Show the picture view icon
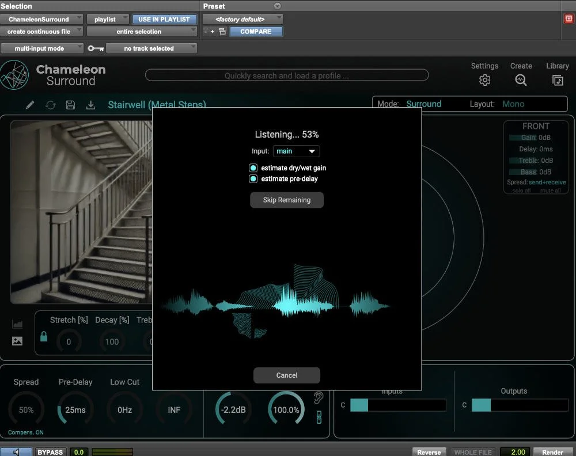 click(17, 341)
